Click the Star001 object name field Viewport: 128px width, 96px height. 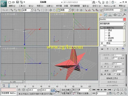(x=111, y=19)
